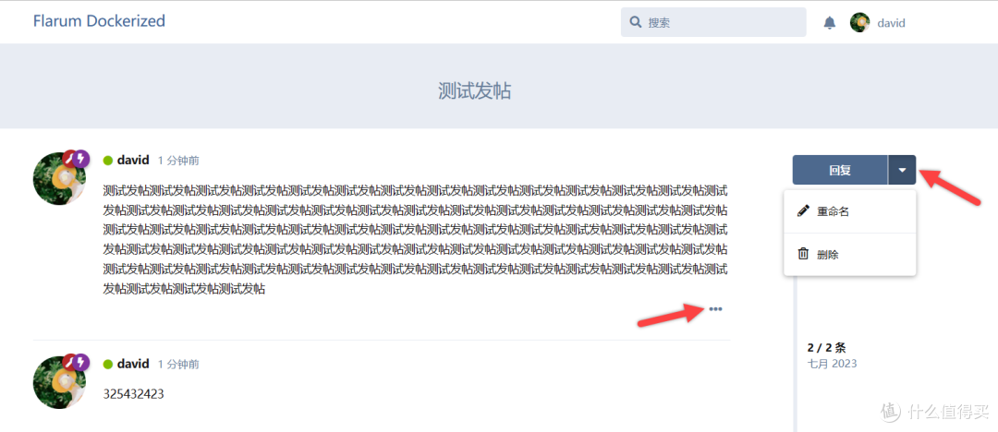The image size is (998, 432).
Task: Toggle the reply button dropdown arrow
Action: 902,170
